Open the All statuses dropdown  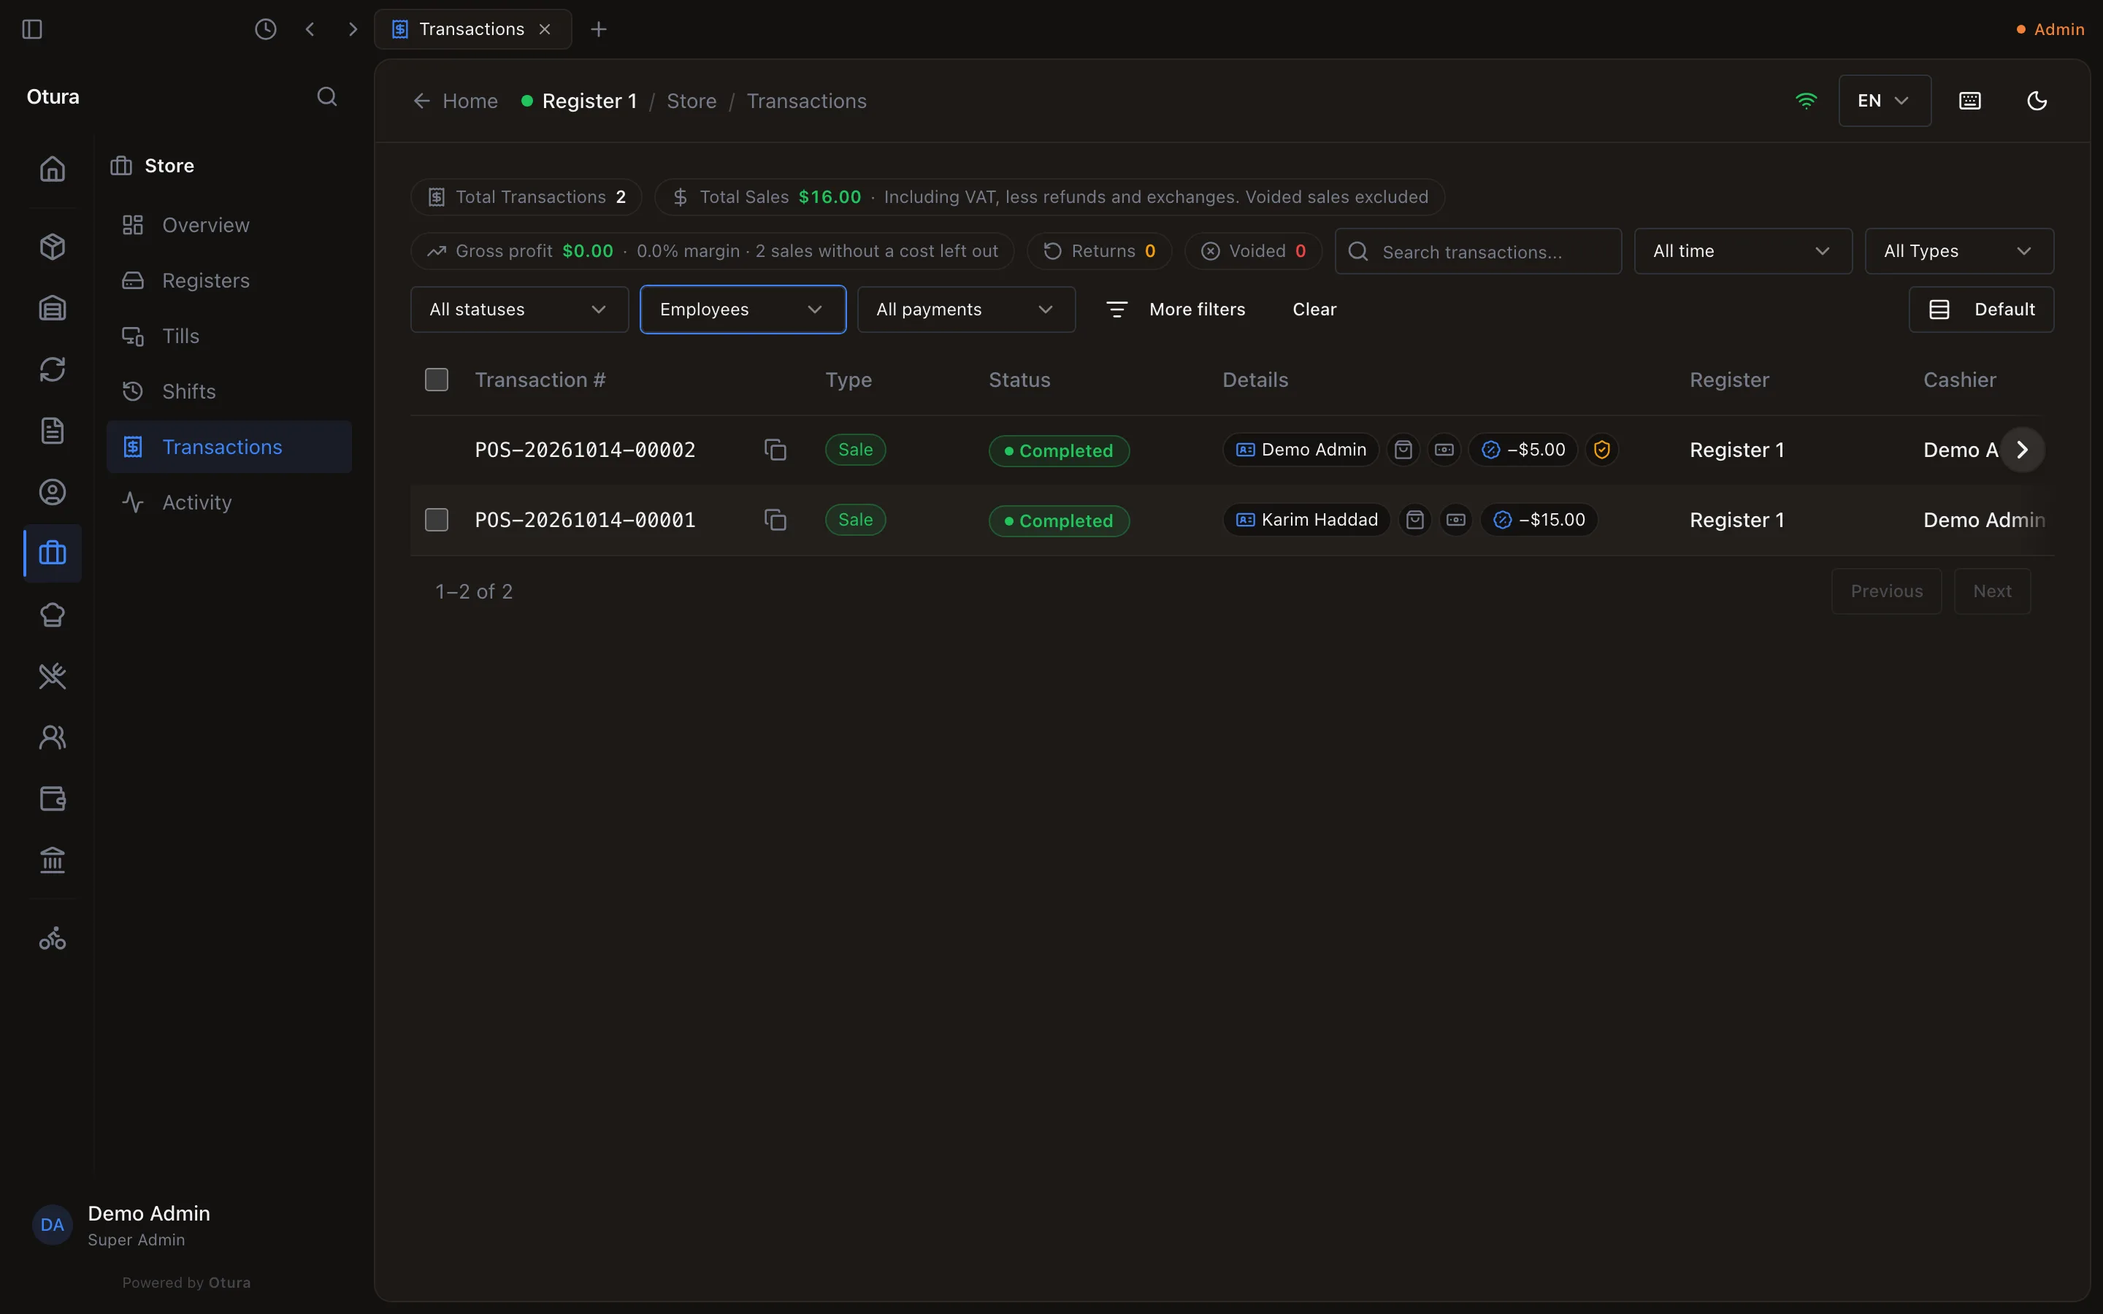pos(518,310)
